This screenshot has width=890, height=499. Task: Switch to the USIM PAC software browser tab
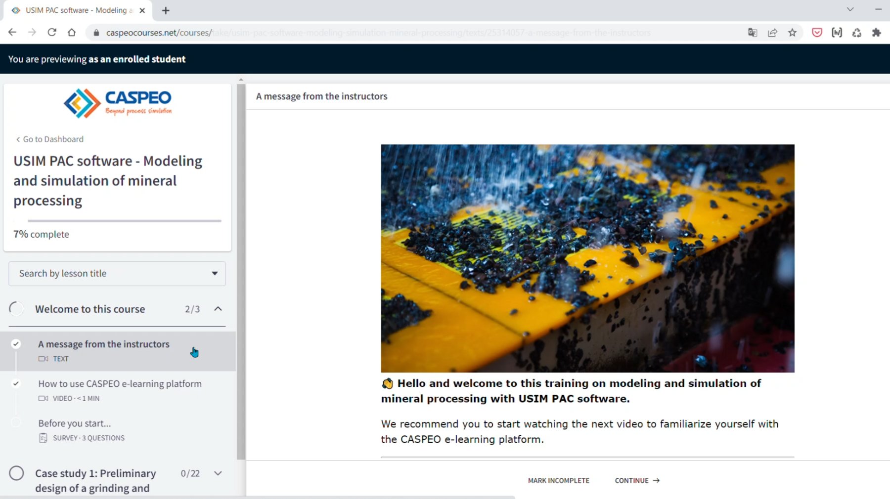click(x=74, y=10)
